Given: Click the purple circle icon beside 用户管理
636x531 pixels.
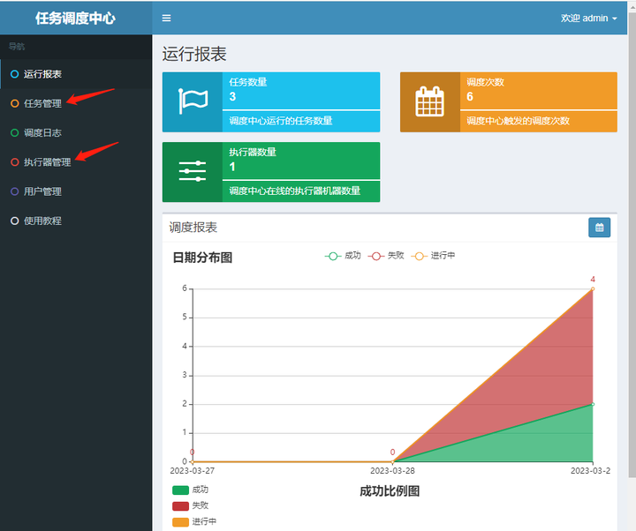Looking at the screenshot, I should [x=15, y=191].
